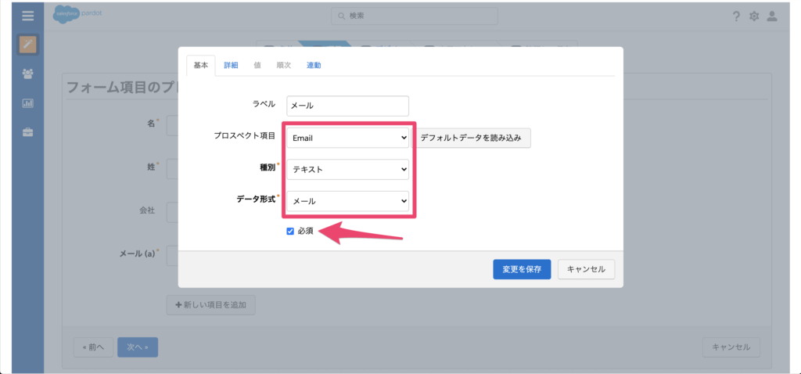The image size is (801, 374).
Task: Click the 姓 field label
Action: (152, 167)
